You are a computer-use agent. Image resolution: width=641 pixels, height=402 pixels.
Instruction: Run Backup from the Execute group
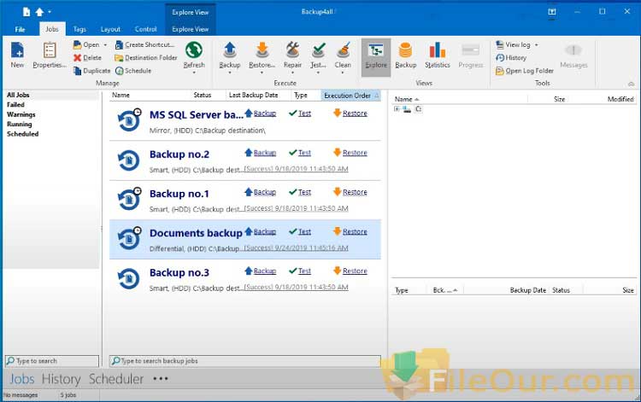pyautogui.click(x=229, y=55)
